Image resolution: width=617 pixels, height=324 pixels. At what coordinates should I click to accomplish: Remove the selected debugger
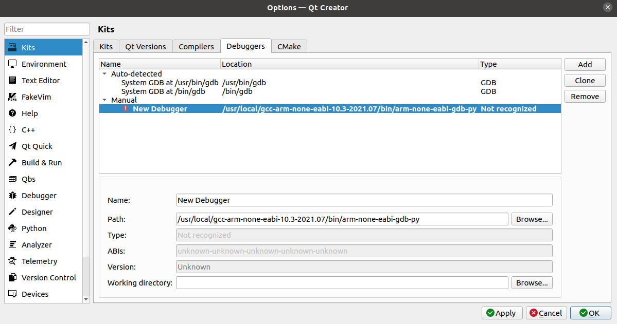click(585, 97)
